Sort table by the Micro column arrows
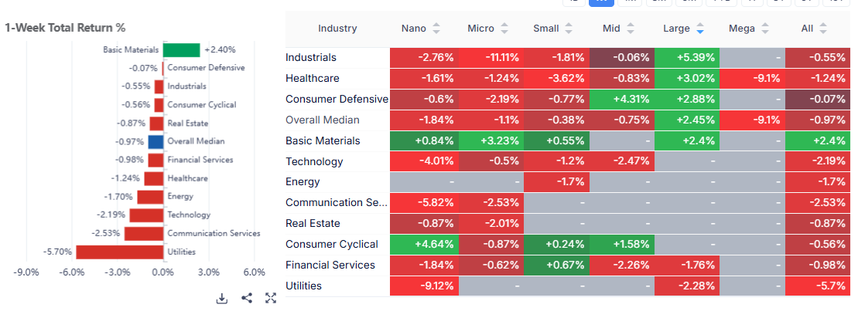The width and height of the screenshot is (858, 328). [504, 29]
